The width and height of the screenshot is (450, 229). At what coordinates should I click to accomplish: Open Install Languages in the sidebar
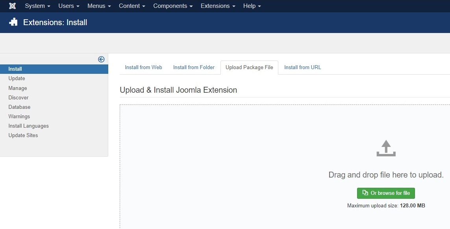point(28,126)
